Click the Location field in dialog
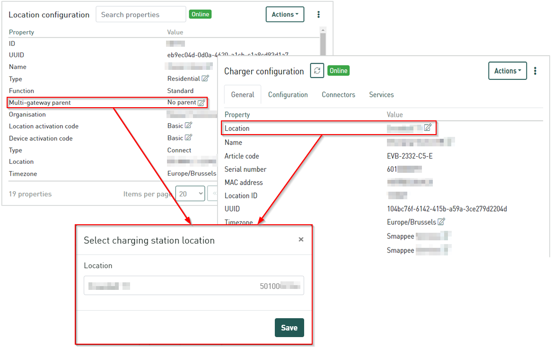The width and height of the screenshot is (552, 347). tap(193, 286)
